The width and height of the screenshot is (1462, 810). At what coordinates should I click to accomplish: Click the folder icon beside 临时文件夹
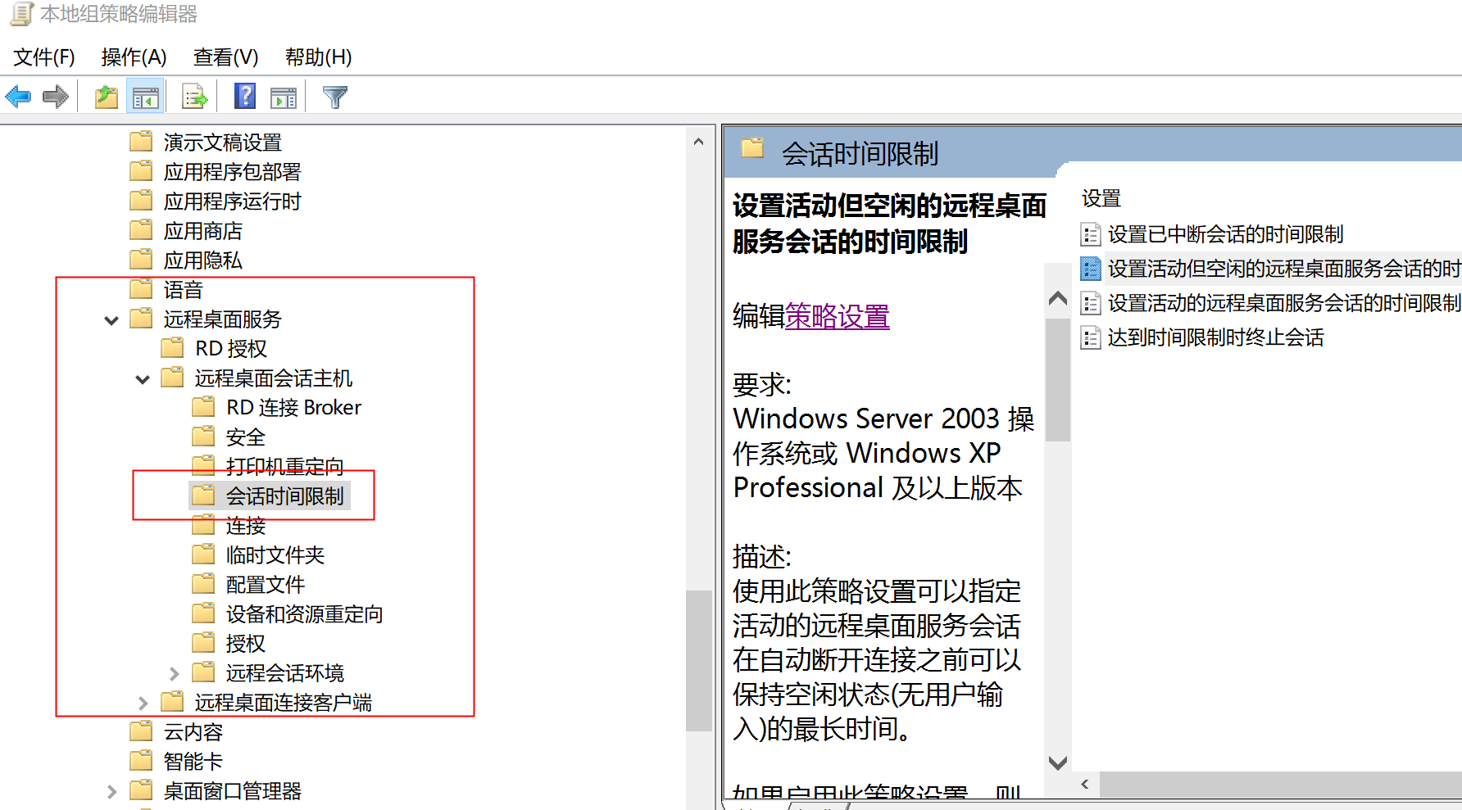pyautogui.click(x=203, y=554)
